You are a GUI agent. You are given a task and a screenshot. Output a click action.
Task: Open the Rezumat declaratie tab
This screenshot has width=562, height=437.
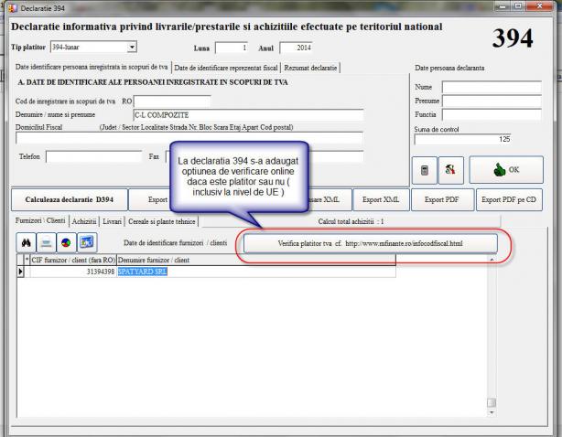314,68
